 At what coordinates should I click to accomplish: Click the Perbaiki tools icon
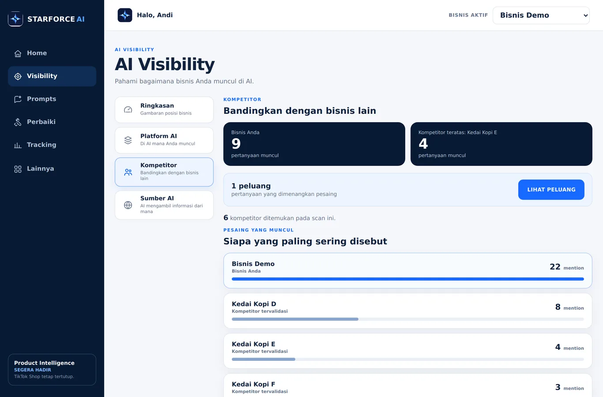[x=18, y=122]
